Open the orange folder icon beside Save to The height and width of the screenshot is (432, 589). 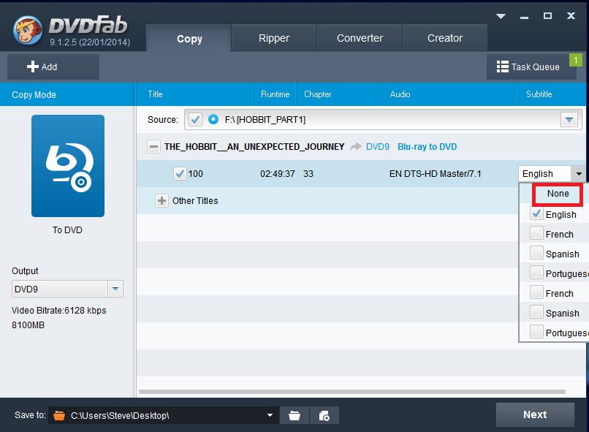(x=59, y=415)
